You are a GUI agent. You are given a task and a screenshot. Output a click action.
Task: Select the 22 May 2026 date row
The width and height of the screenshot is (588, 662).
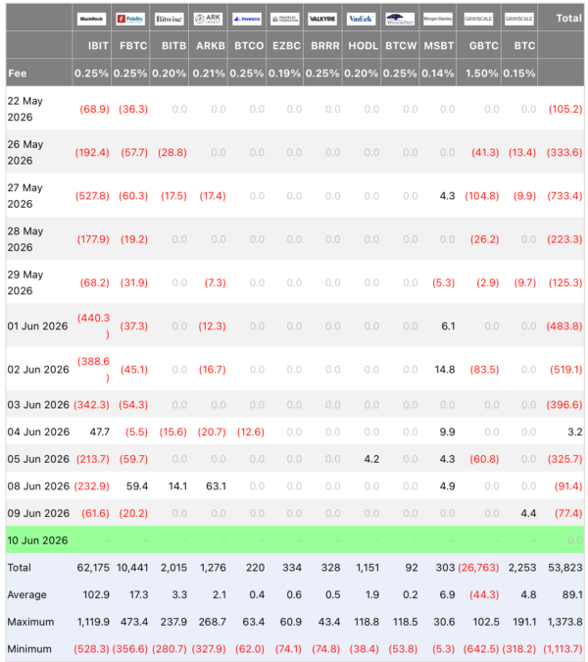click(295, 109)
